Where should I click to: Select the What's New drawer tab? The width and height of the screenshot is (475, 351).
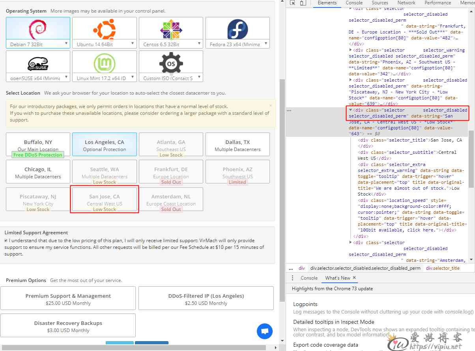coord(338,278)
